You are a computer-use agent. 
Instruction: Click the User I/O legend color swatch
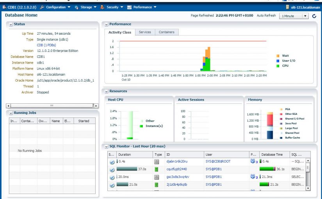click(x=278, y=61)
